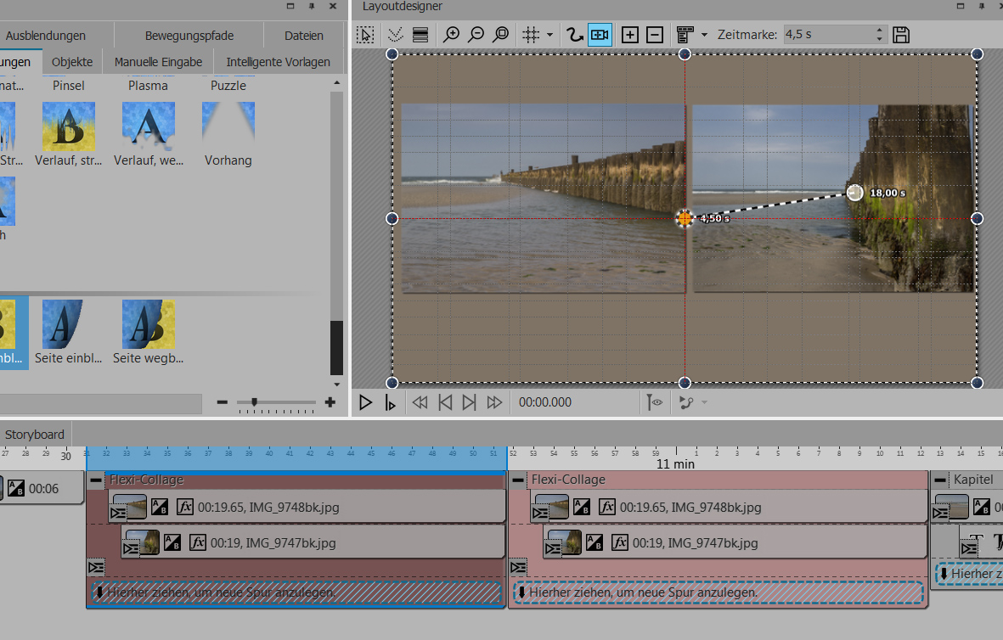Screen dimensions: 1003x640
Task: Click the selection arrow tool in Layoutdesigner
Action: coord(365,35)
